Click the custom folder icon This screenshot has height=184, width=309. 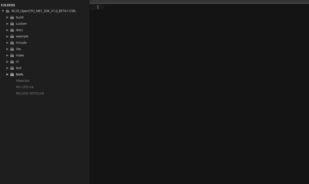point(12,24)
